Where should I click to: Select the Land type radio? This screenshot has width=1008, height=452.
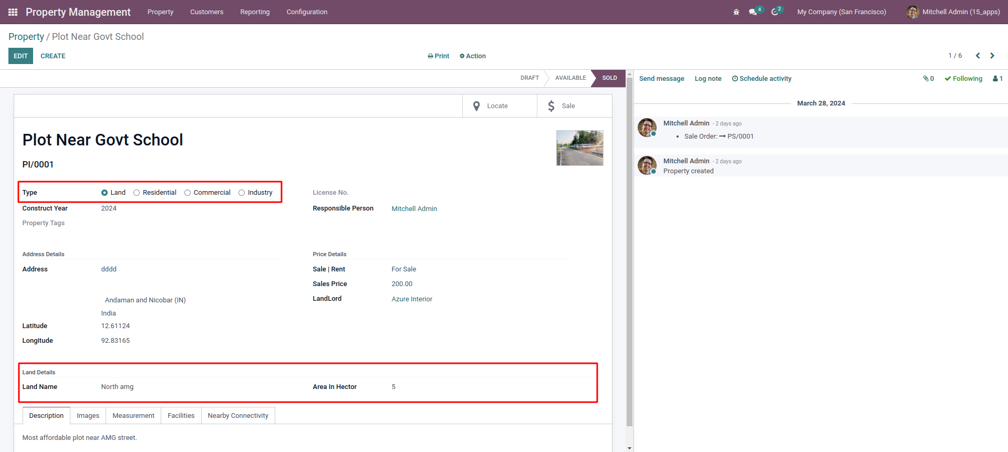click(105, 193)
